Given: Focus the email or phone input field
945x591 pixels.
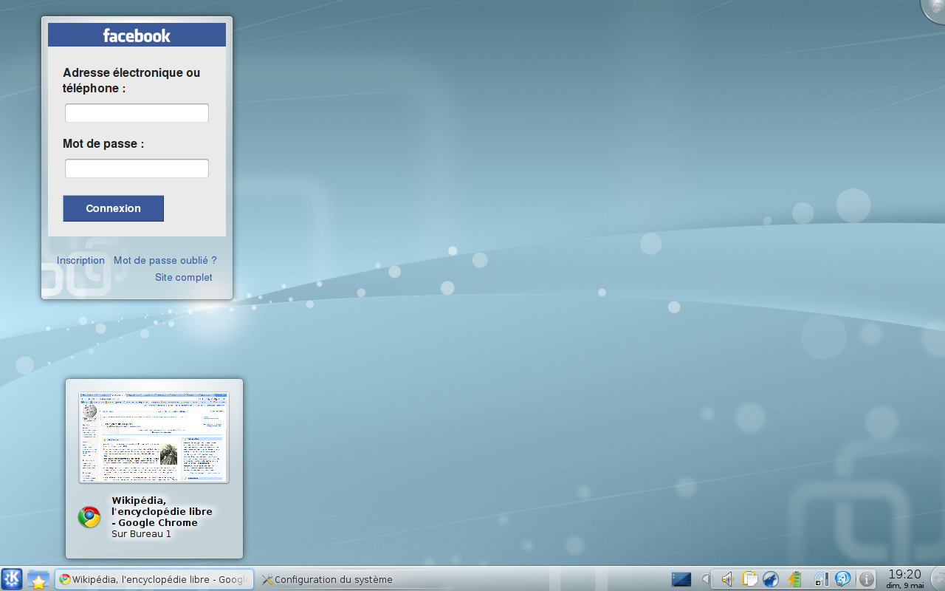Looking at the screenshot, I should point(137,113).
